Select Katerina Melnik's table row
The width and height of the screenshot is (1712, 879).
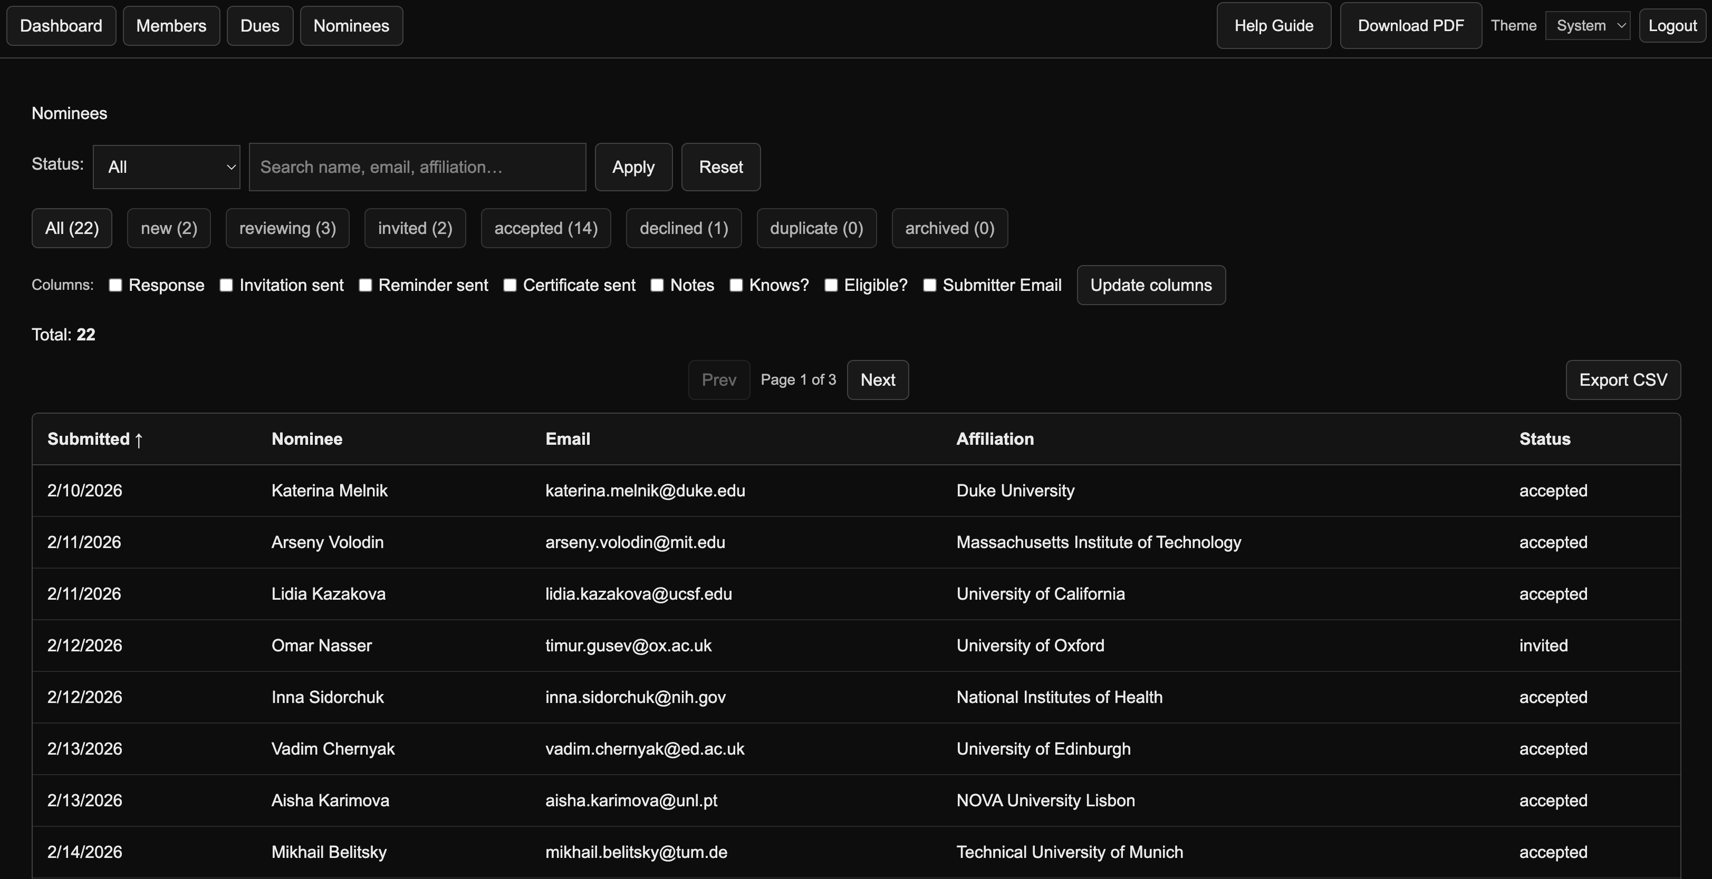coord(855,491)
